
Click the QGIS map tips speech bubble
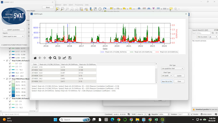pyautogui.click(x=171, y=9)
